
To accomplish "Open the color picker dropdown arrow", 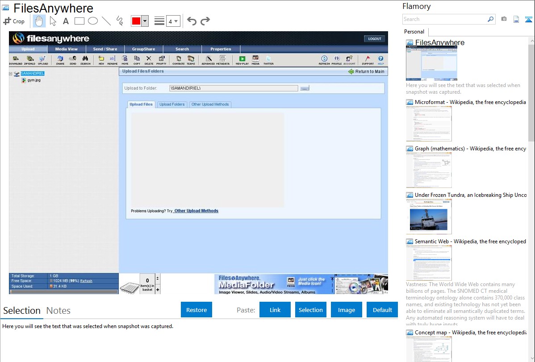I will 145,21.
